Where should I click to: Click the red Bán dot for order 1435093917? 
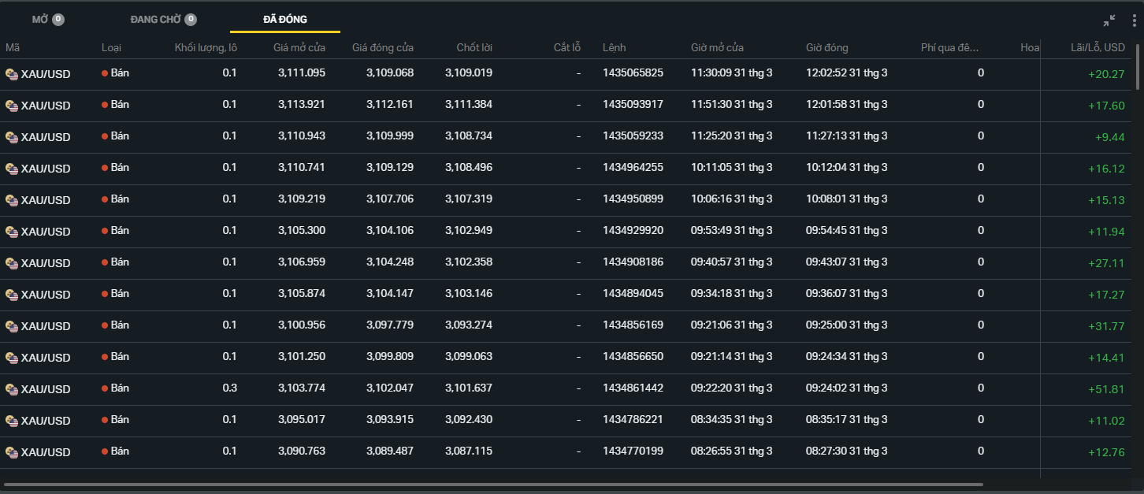(x=105, y=105)
